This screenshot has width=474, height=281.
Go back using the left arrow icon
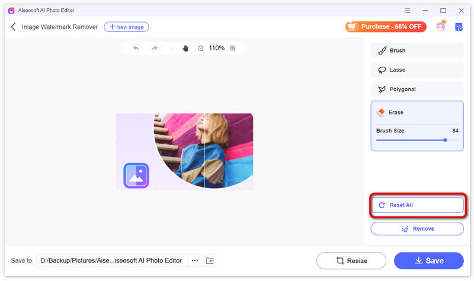click(x=13, y=27)
